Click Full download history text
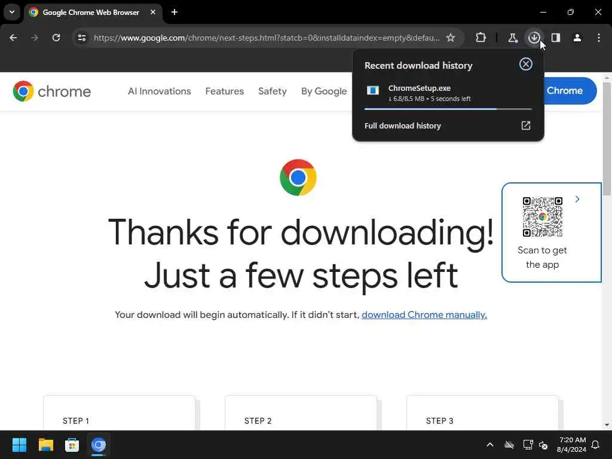This screenshot has width=612, height=459. pyautogui.click(x=402, y=126)
